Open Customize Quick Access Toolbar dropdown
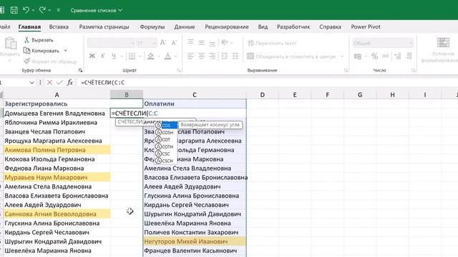 pos(59,10)
